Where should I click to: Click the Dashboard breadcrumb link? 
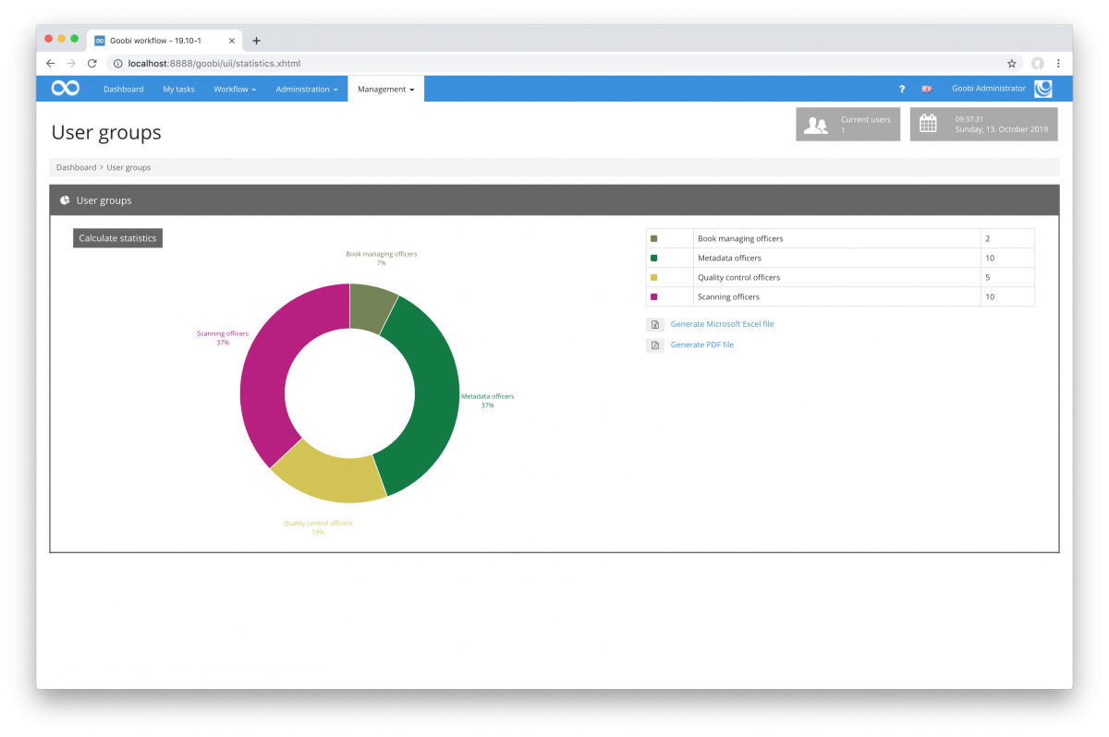75,167
